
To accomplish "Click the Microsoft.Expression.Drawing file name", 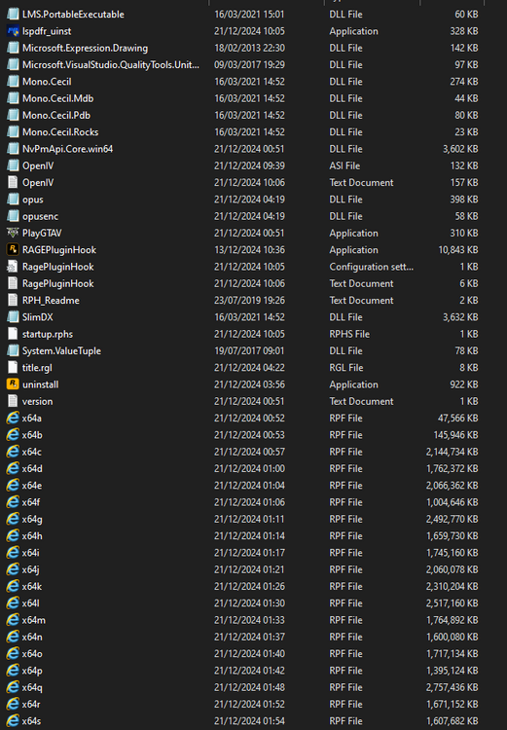I will click(86, 48).
